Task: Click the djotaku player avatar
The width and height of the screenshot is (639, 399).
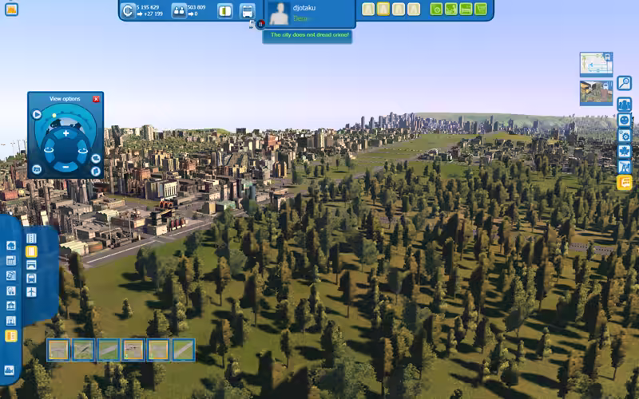Action: point(279,14)
